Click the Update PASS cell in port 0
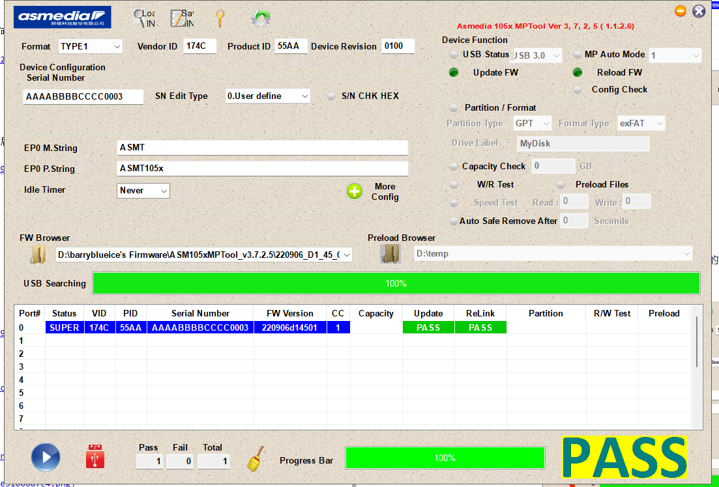The image size is (719, 487). tap(428, 327)
